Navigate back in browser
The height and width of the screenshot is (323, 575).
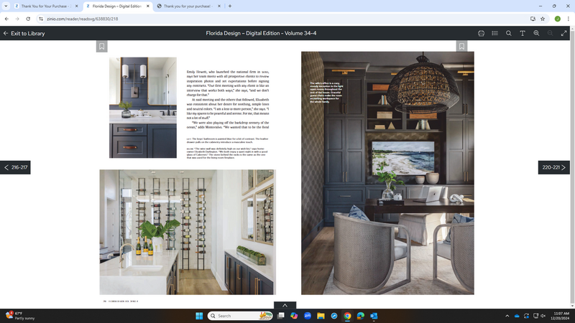tap(6, 19)
